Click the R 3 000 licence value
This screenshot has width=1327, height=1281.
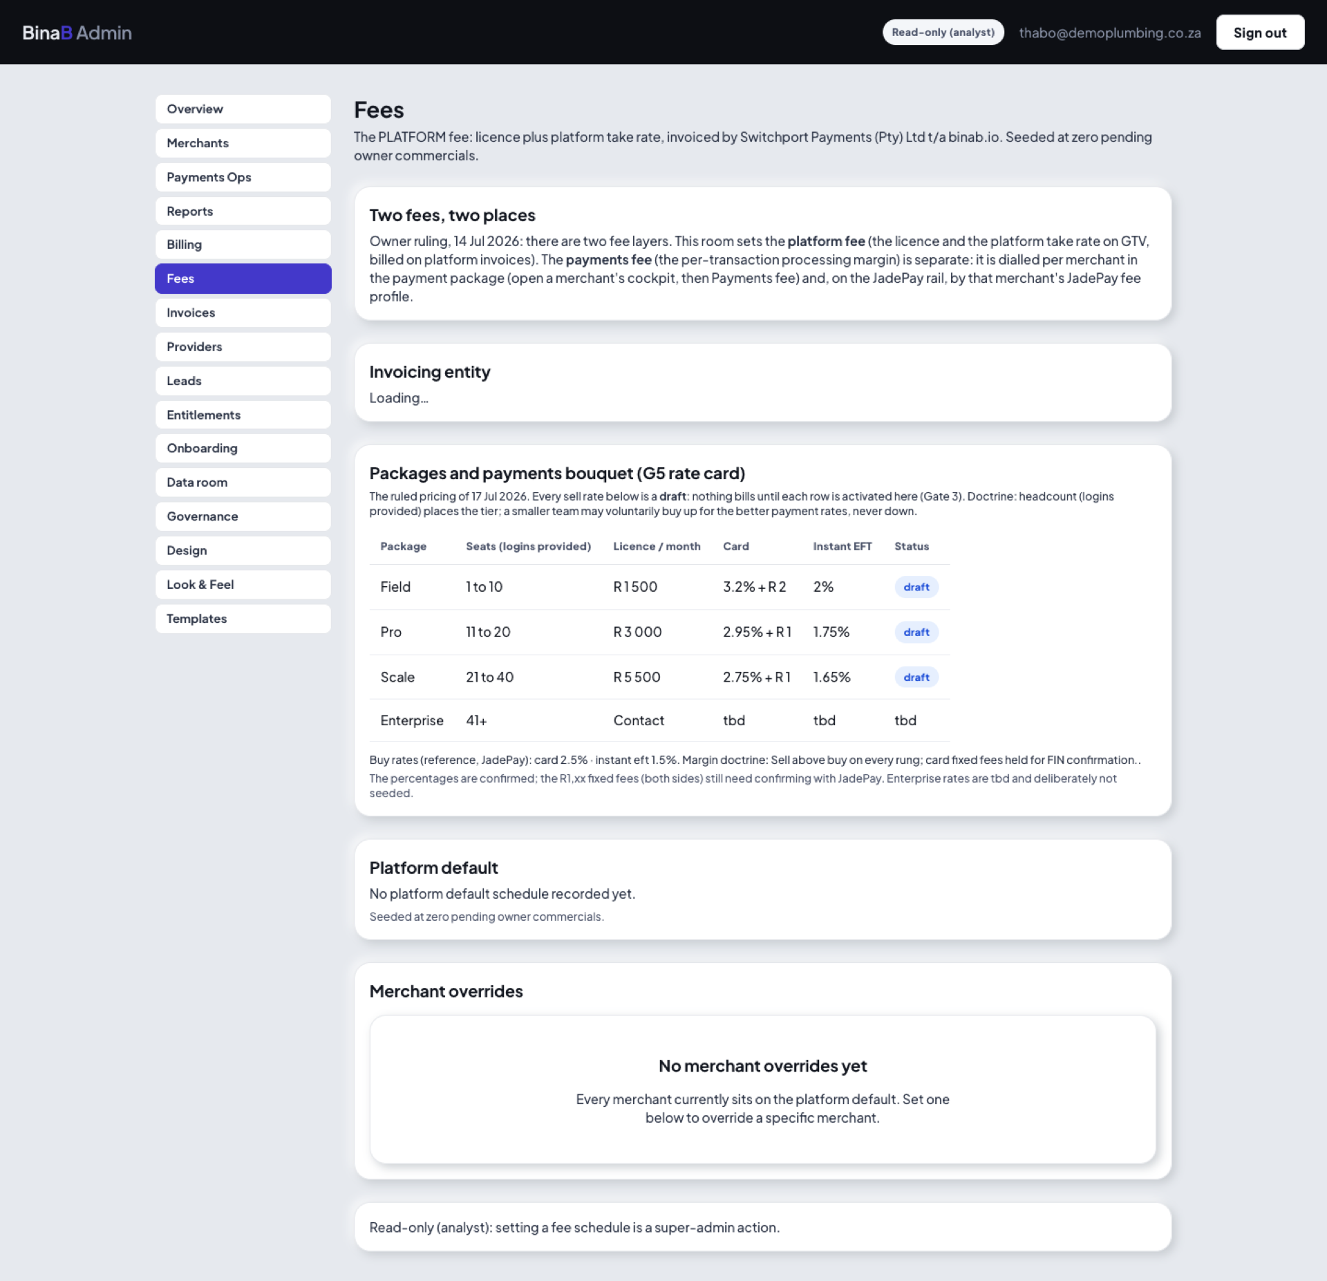point(637,632)
